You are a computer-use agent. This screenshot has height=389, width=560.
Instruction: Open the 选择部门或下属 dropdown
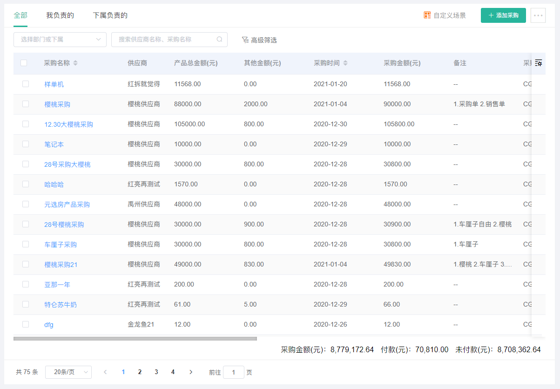[x=60, y=40]
